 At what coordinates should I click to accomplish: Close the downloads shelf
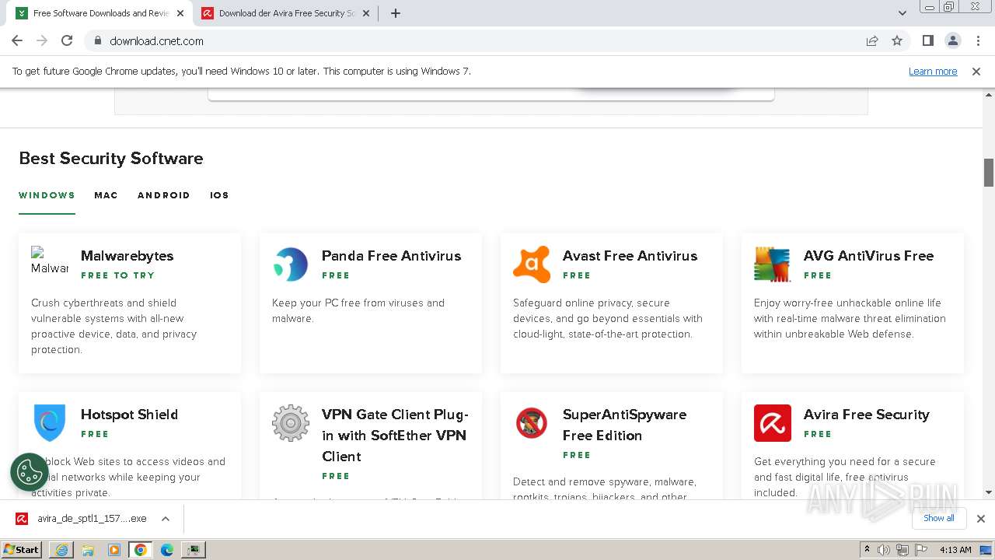click(x=981, y=519)
